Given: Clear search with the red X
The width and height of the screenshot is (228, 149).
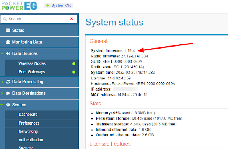Looking at the screenshot, I should tap(72, 19).
